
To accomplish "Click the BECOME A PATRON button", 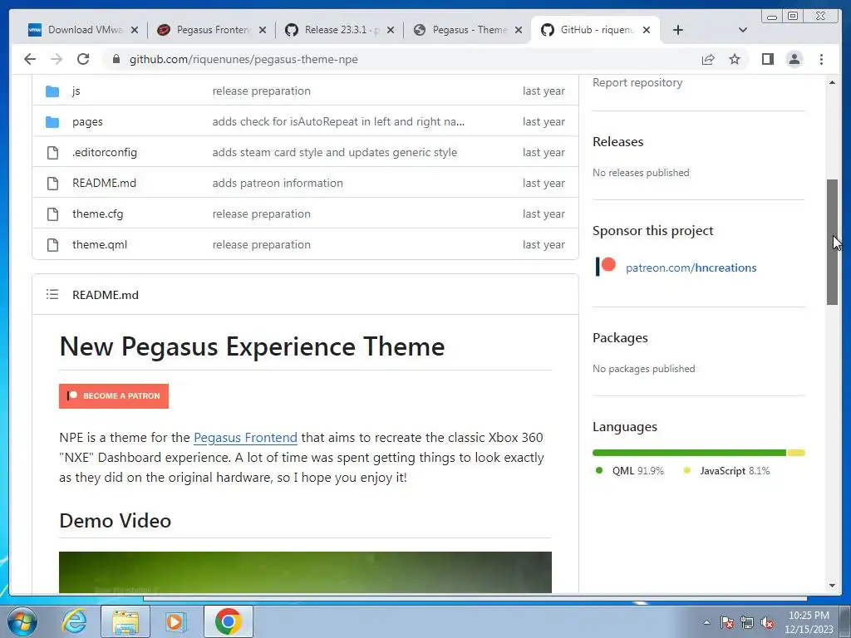I will point(113,396).
